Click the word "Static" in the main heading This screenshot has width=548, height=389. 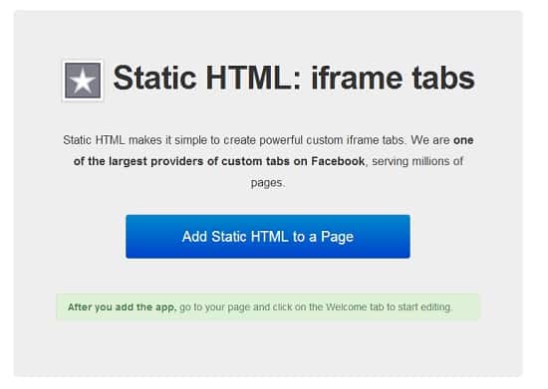tap(154, 78)
